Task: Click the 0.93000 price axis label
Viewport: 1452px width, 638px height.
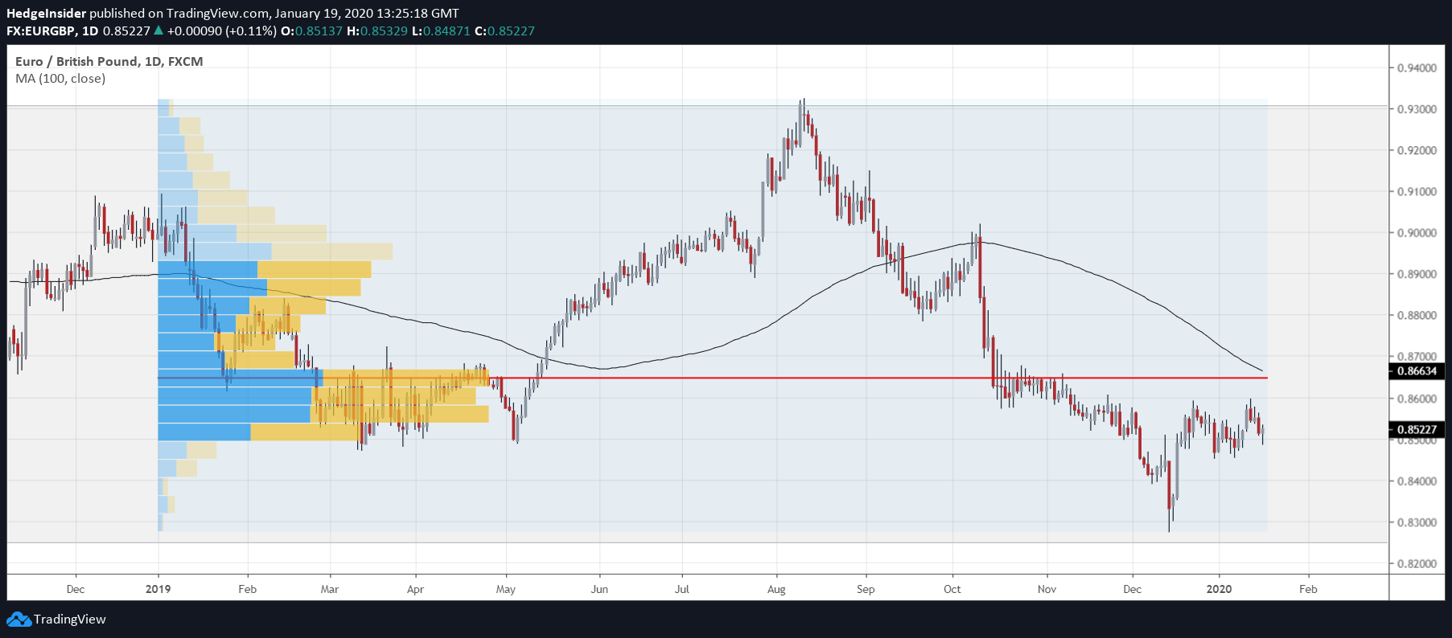Action: [x=1417, y=109]
